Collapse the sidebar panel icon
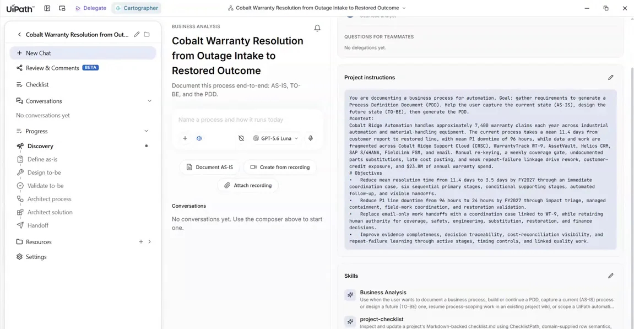634x329 pixels. [x=47, y=8]
